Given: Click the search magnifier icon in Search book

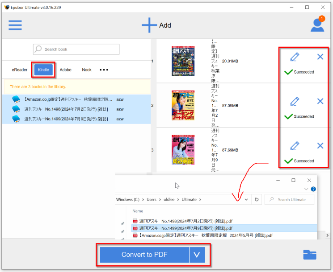Looking at the screenshot, I should 38,49.
